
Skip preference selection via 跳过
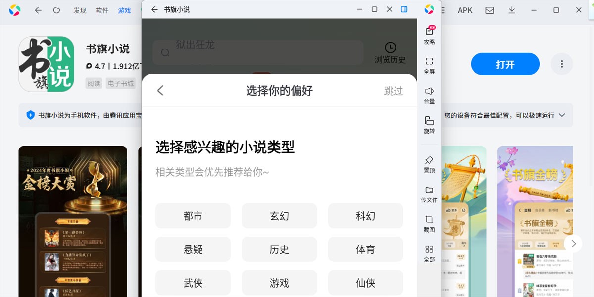pos(394,91)
